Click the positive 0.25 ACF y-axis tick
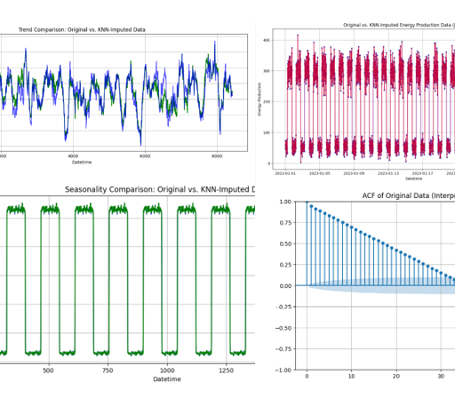The image size is (455, 406). coord(285,265)
